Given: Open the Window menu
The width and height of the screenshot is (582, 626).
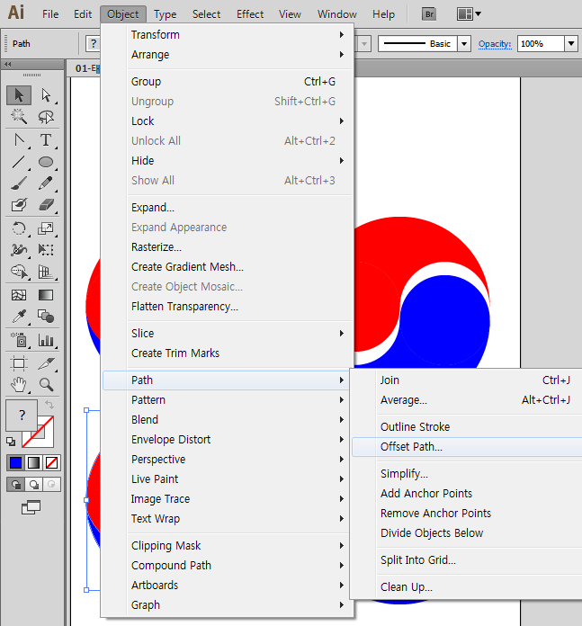Looking at the screenshot, I should [x=337, y=14].
